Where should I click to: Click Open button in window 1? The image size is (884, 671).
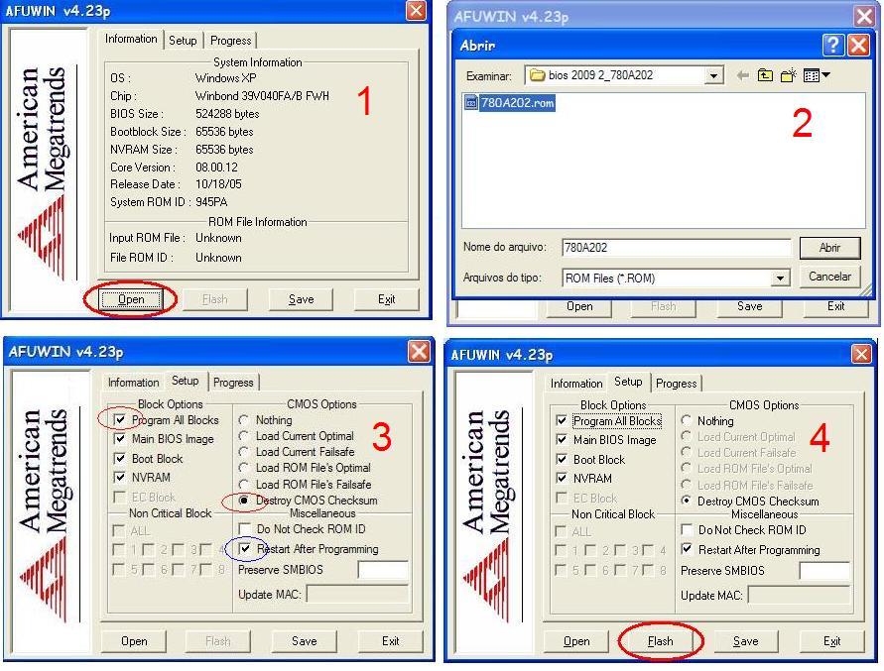(x=131, y=299)
